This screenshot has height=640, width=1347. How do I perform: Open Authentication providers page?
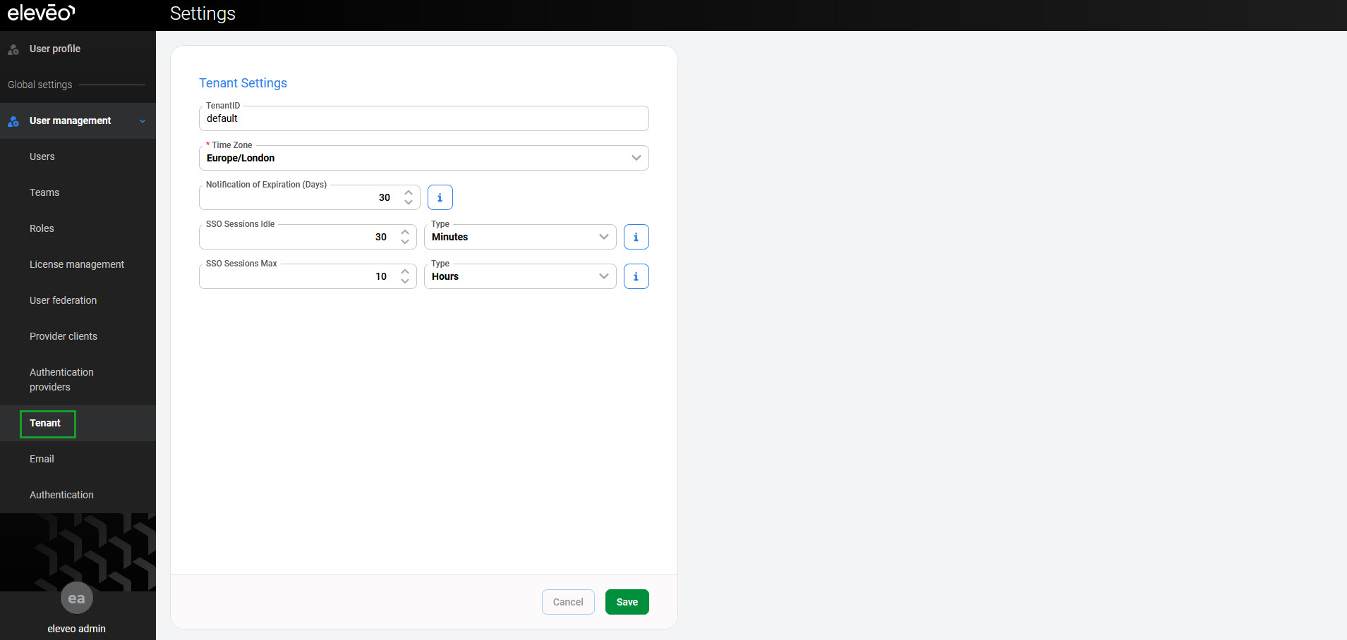(61, 379)
